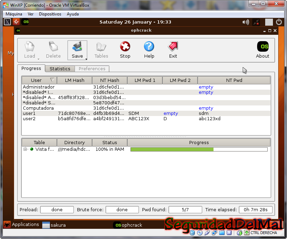
Task: Switch to the Preferences tab
Action: pos(92,69)
